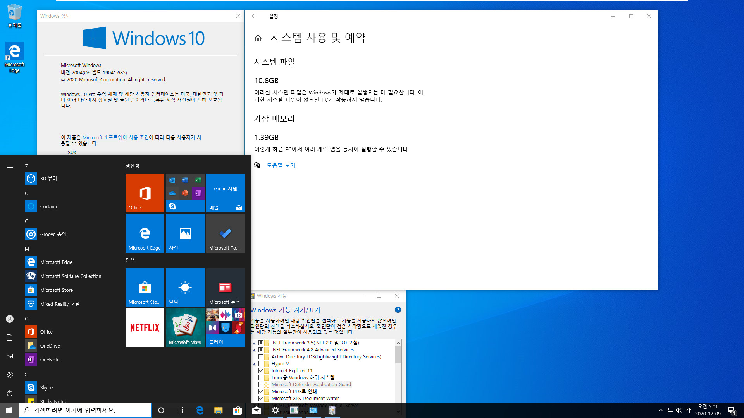
Task: Toggle .NET Framework 4.8 Advanced Services checkbox
Action: 261,350
